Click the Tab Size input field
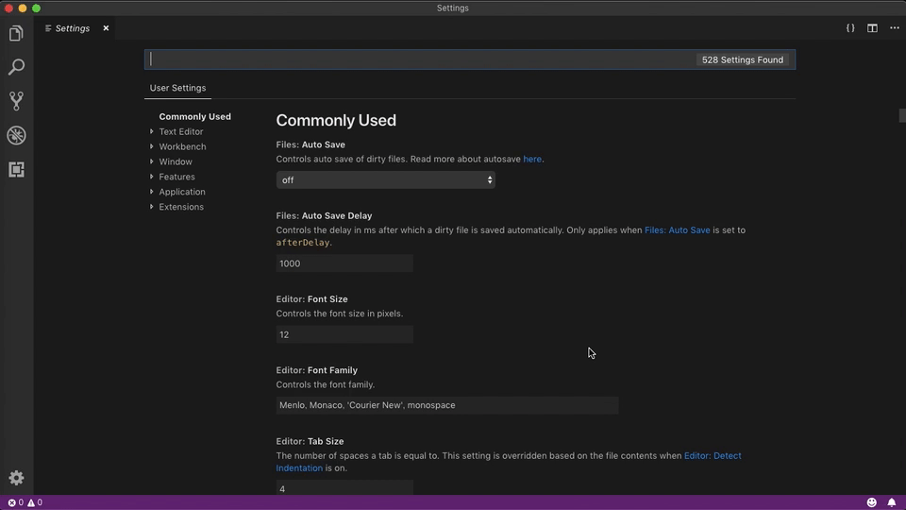This screenshot has width=906, height=510. pos(344,487)
